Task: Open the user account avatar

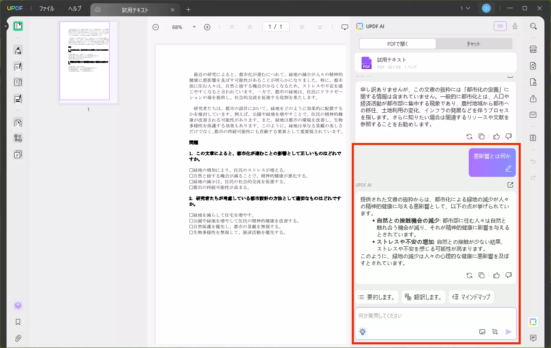Action: pyautogui.click(x=486, y=8)
